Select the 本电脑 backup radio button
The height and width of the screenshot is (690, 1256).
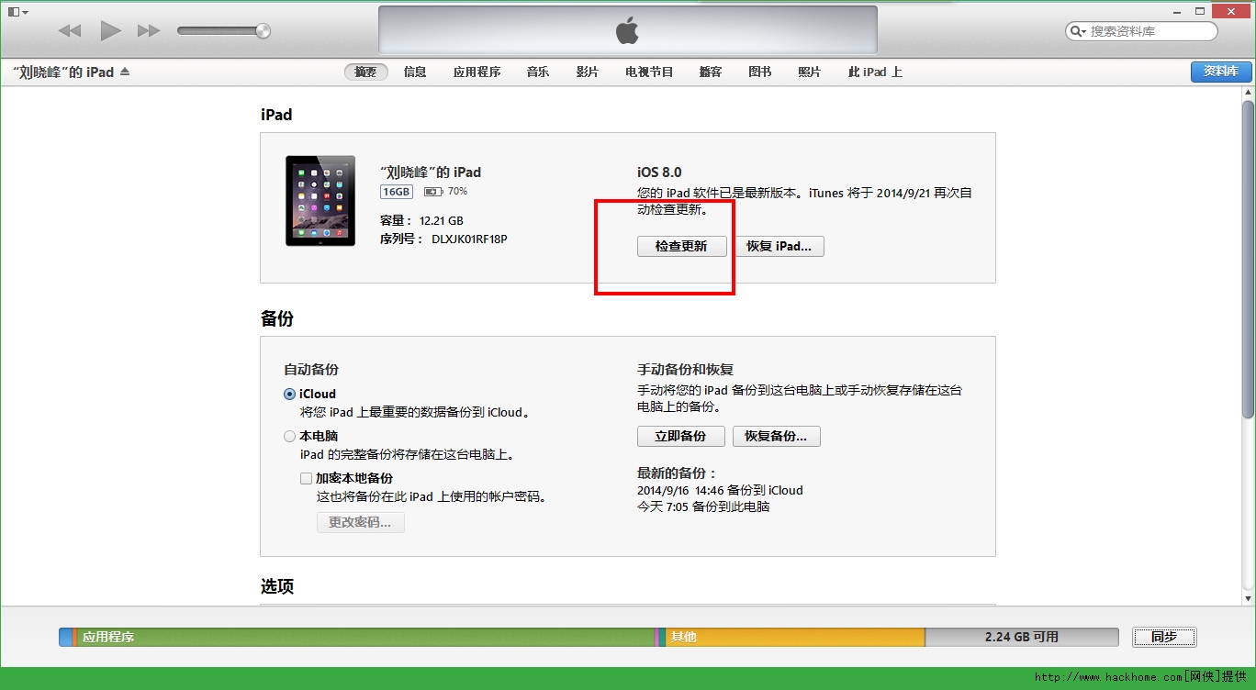click(x=290, y=437)
